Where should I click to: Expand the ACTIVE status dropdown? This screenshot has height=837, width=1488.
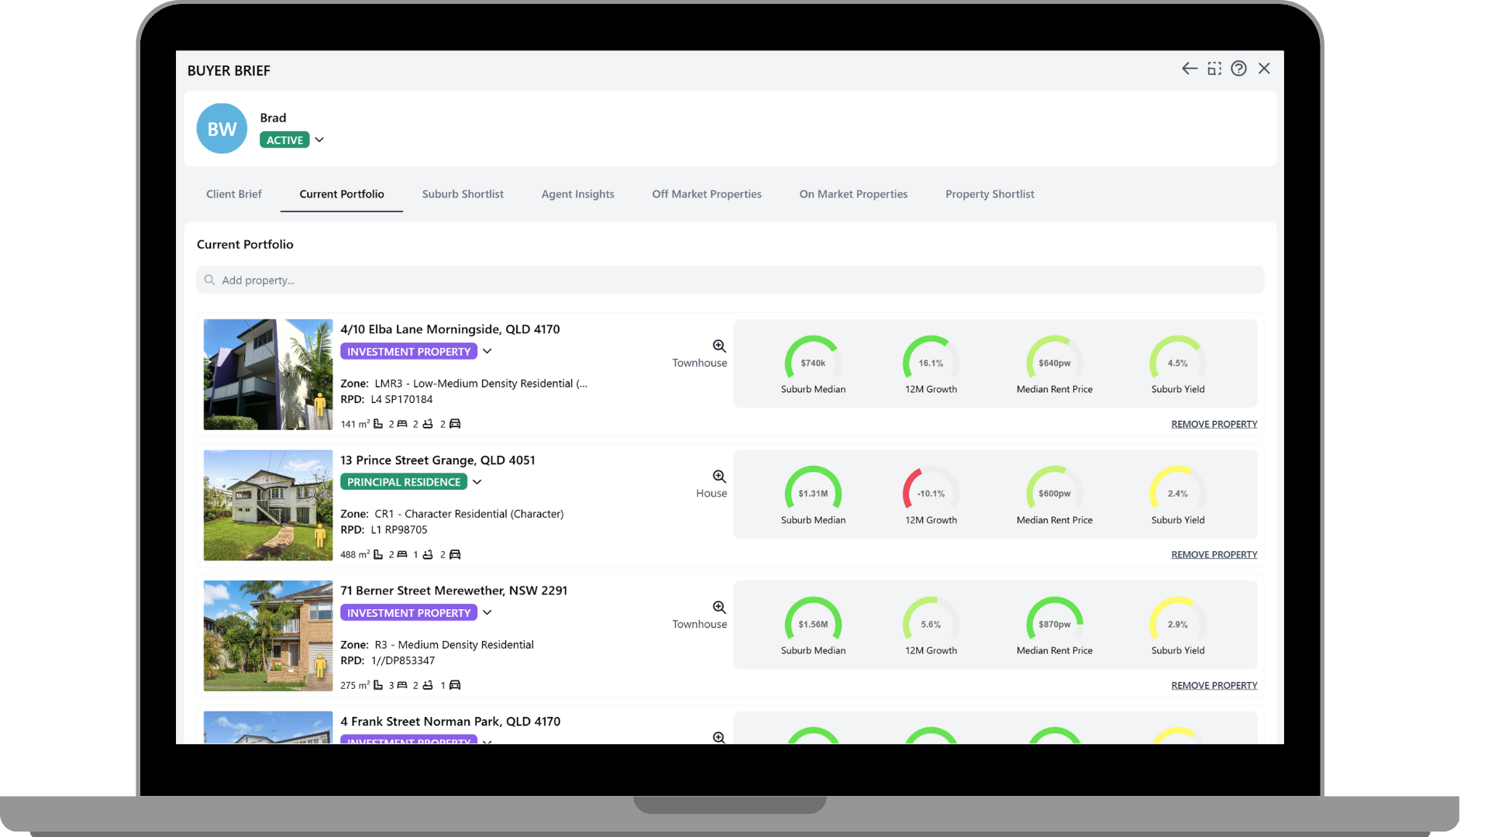point(319,140)
